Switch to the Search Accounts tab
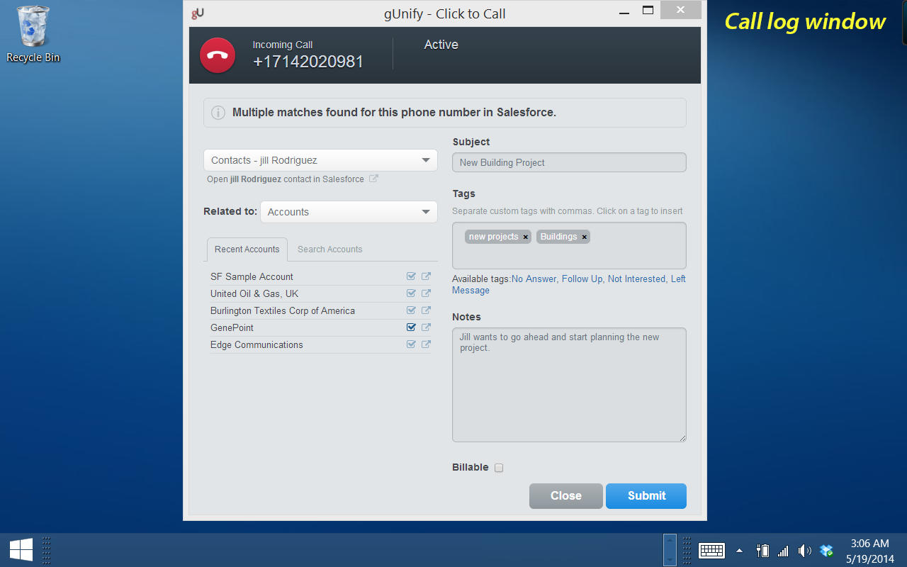This screenshot has width=907, height=567. [329, 249]
